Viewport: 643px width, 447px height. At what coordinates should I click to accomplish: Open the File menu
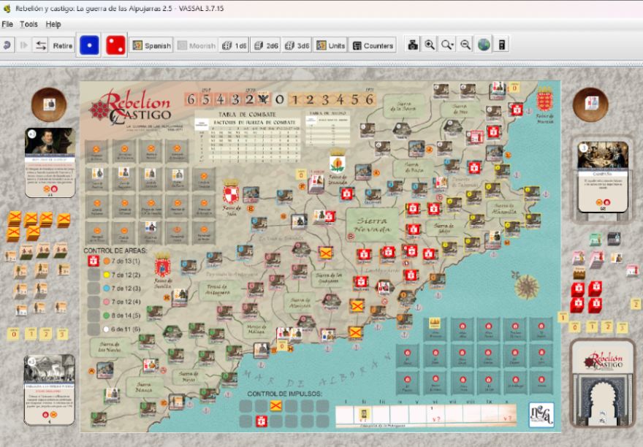tap(7, 24)
